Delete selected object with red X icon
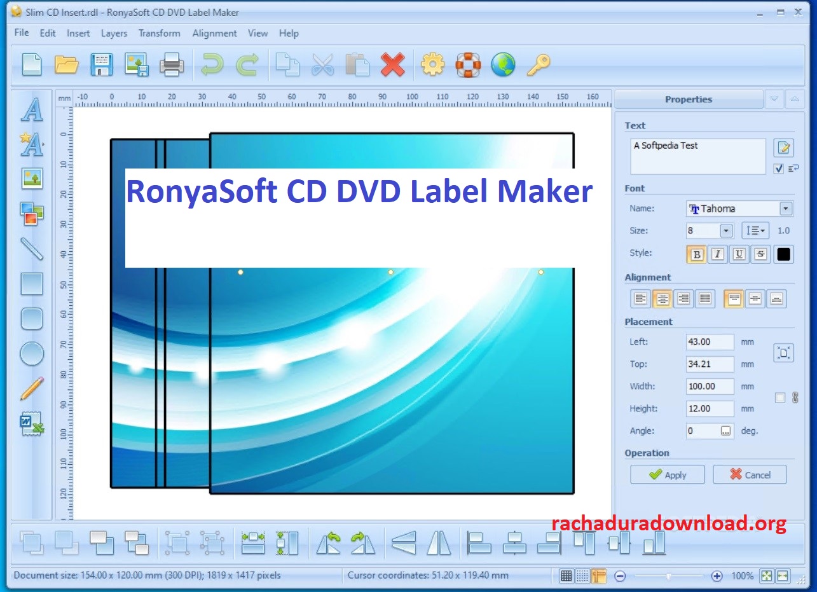Image resolution: width=817 pixels, height=592 pixels. (393, 64)
